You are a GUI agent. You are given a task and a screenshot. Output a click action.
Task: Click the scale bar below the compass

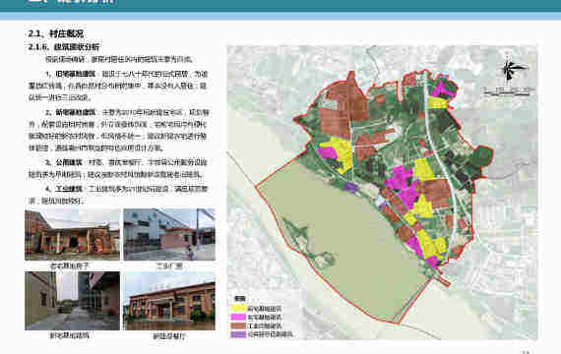click(508, 91)
